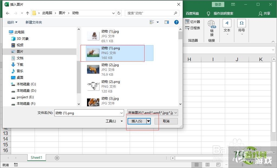Image resolution: width=277 pixels, height=168 pixels.
Task: Open more view options dropdown
Action: (158, 22)
